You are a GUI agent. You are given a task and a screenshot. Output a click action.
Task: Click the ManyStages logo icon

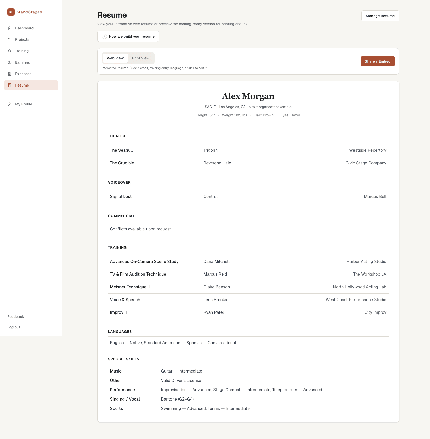11,12
